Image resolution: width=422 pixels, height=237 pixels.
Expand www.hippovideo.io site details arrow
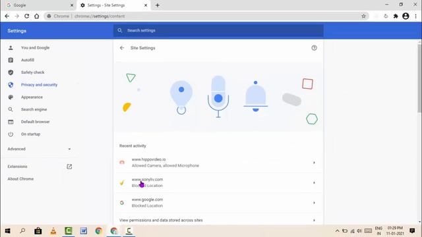coord(314,163)
